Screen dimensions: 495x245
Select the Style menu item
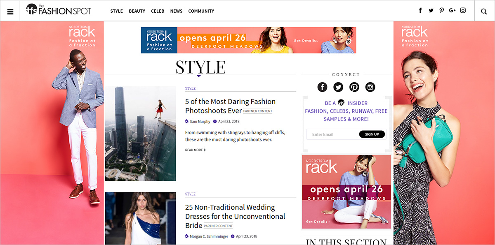point(116,11)
